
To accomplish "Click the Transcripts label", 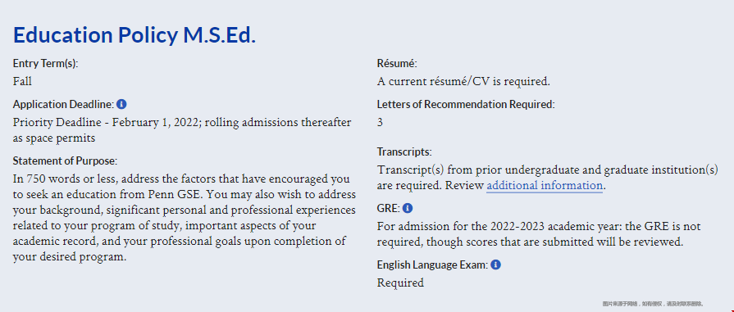I will [x=404, y=152].
